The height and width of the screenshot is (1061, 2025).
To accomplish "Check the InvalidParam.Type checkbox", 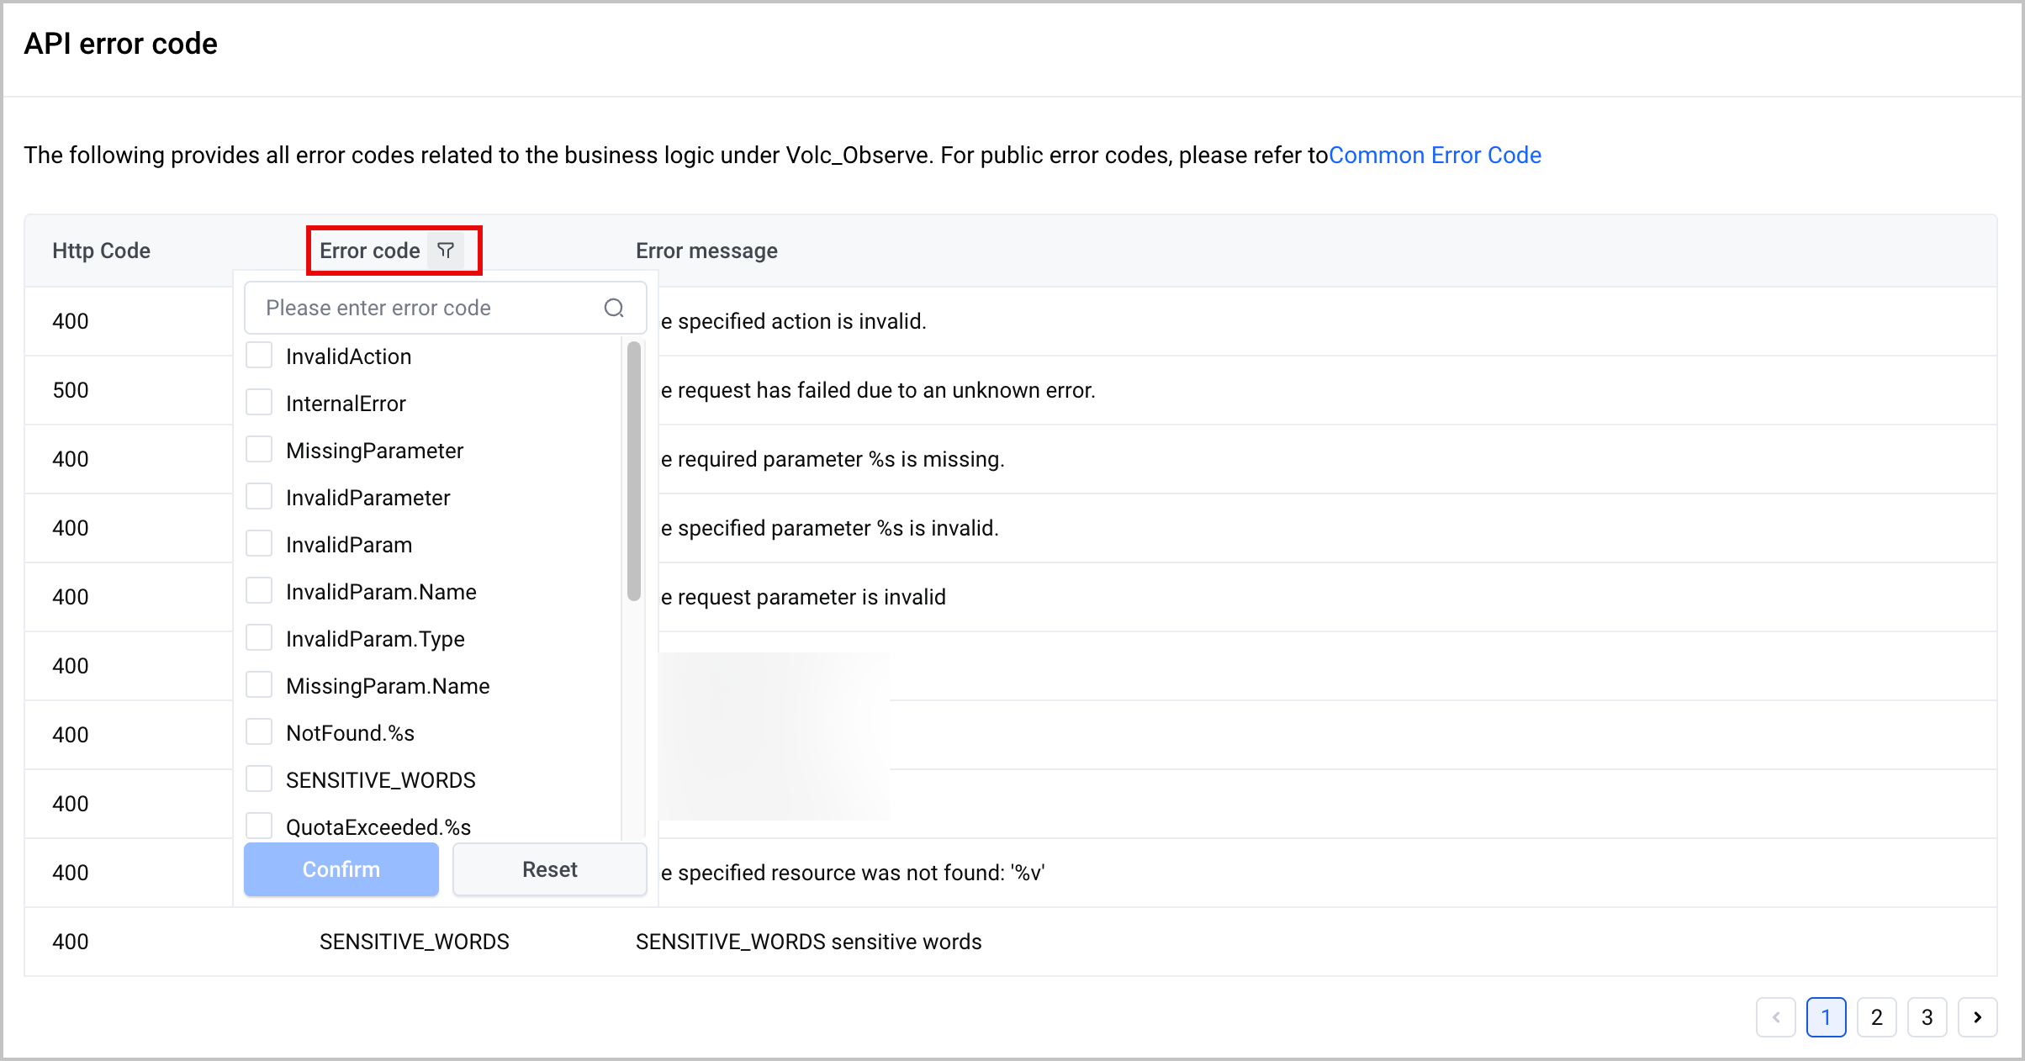I will coord(259,638).
